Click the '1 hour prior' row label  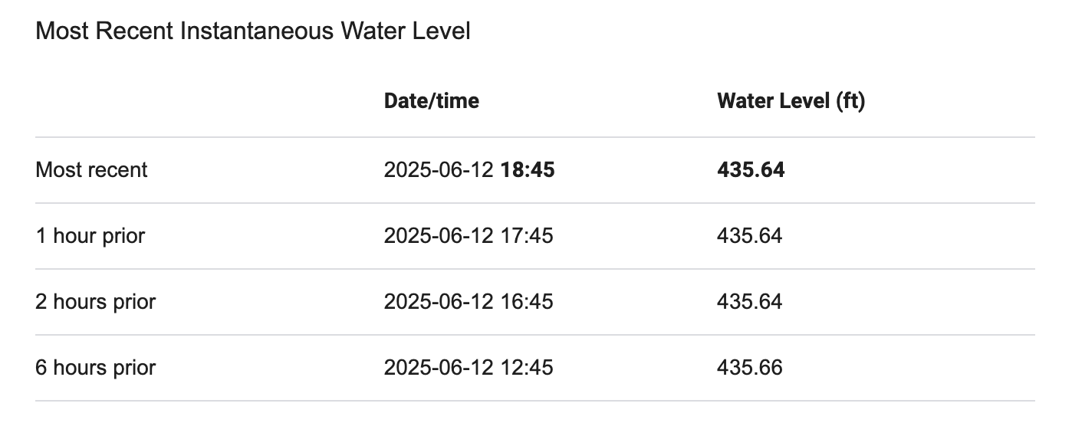pos(90,235)
